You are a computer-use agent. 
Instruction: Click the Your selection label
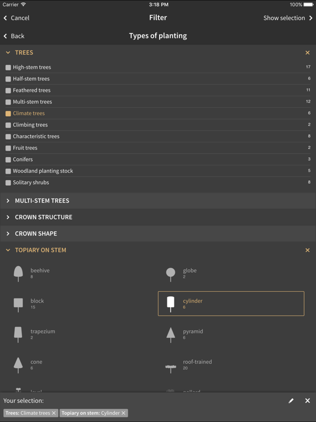[24, 401]
